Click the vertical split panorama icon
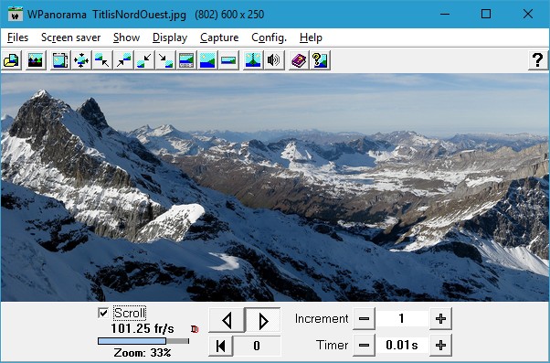Image resolution: width=550 pixels, height=363 pixels. (253, 60)
